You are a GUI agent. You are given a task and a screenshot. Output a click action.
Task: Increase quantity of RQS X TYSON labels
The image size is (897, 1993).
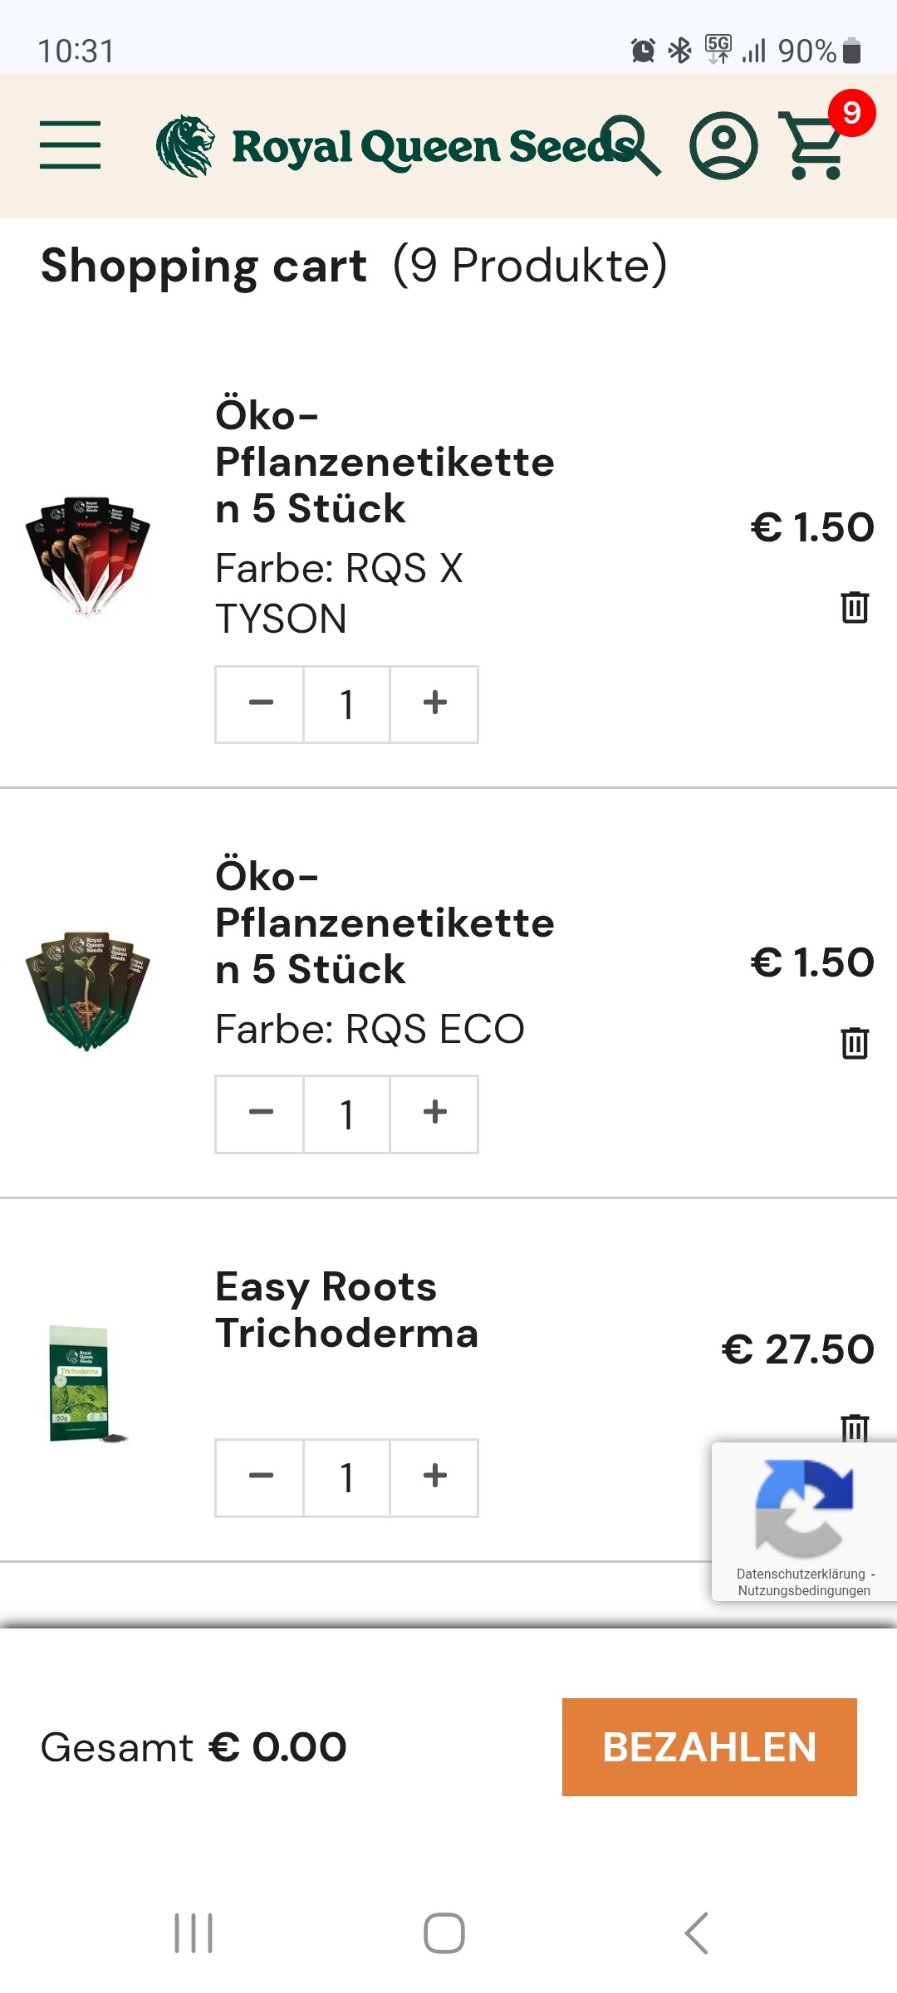(434, 703)
